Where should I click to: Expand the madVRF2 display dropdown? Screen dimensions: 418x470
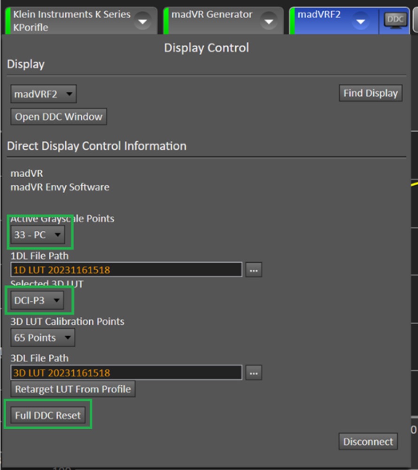click(44, 94)
